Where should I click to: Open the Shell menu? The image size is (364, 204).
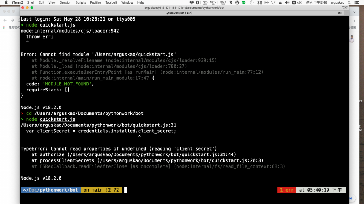pyautogui.click(x=31, y=2)
